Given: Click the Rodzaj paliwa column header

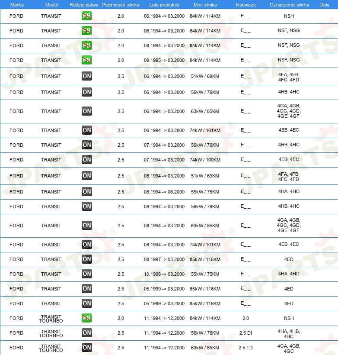Looking at the screenshot, I should [84, 5].
